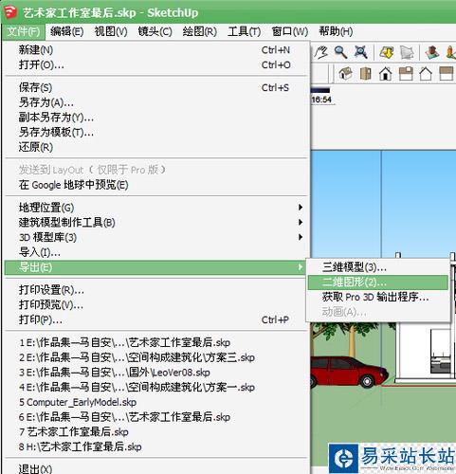Viewport: 456px width, 474px height.
Task: Choose 退出(X) to quit SketchUp
Action: click(x=155, y=468)
